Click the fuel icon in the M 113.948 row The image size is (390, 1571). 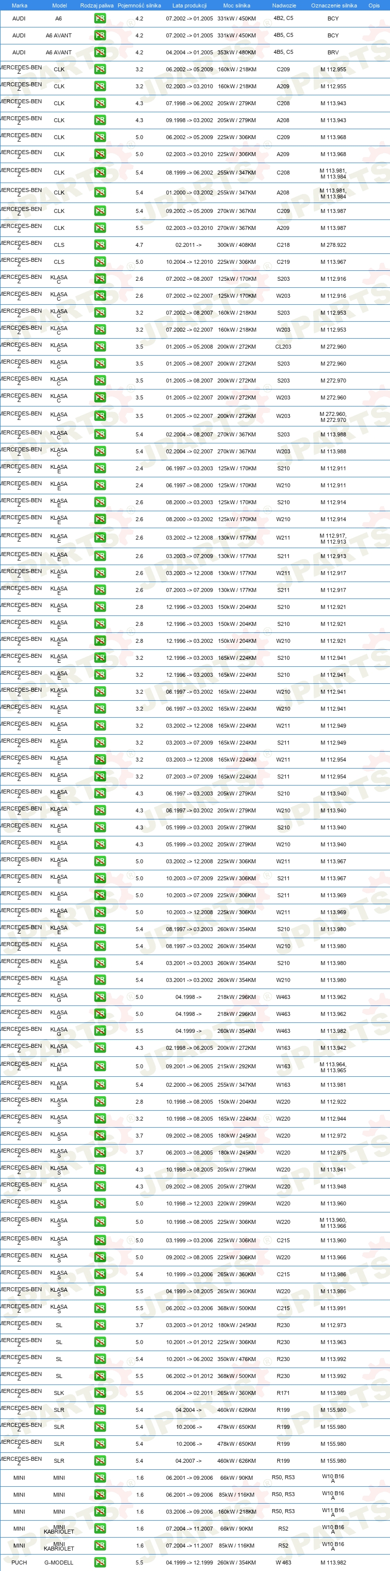click(x=100, y=1187)
